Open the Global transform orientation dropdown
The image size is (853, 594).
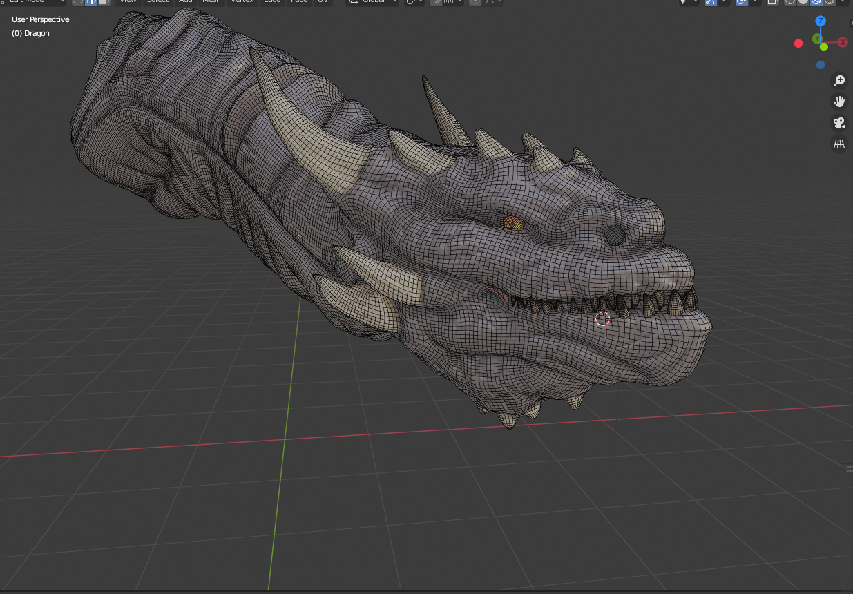[x=373, y=1]
